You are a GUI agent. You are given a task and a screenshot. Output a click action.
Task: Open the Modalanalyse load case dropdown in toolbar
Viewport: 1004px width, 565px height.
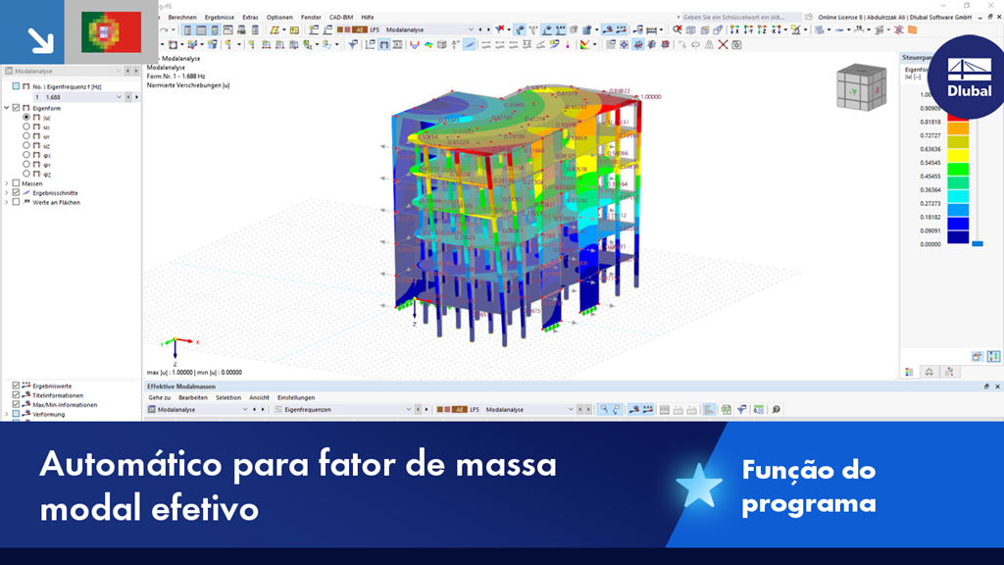point(472,29)
